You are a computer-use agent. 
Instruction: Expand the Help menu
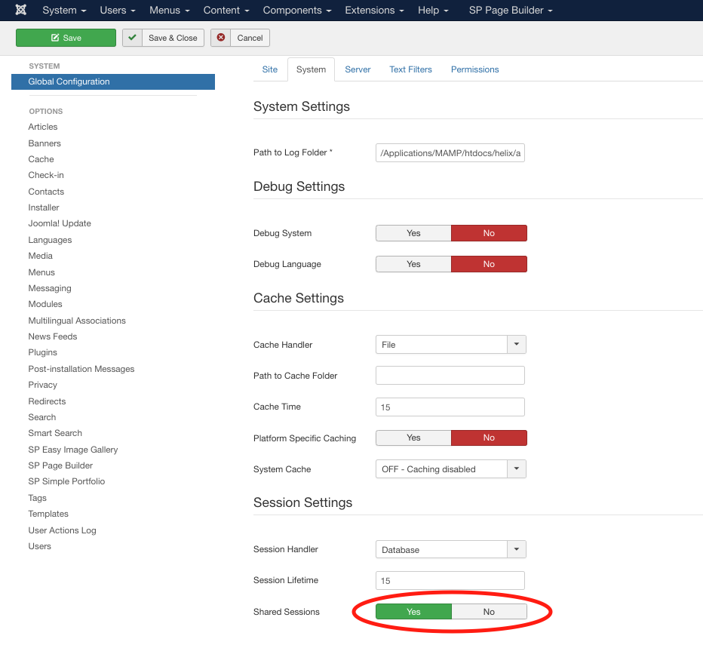coord(428,10)
